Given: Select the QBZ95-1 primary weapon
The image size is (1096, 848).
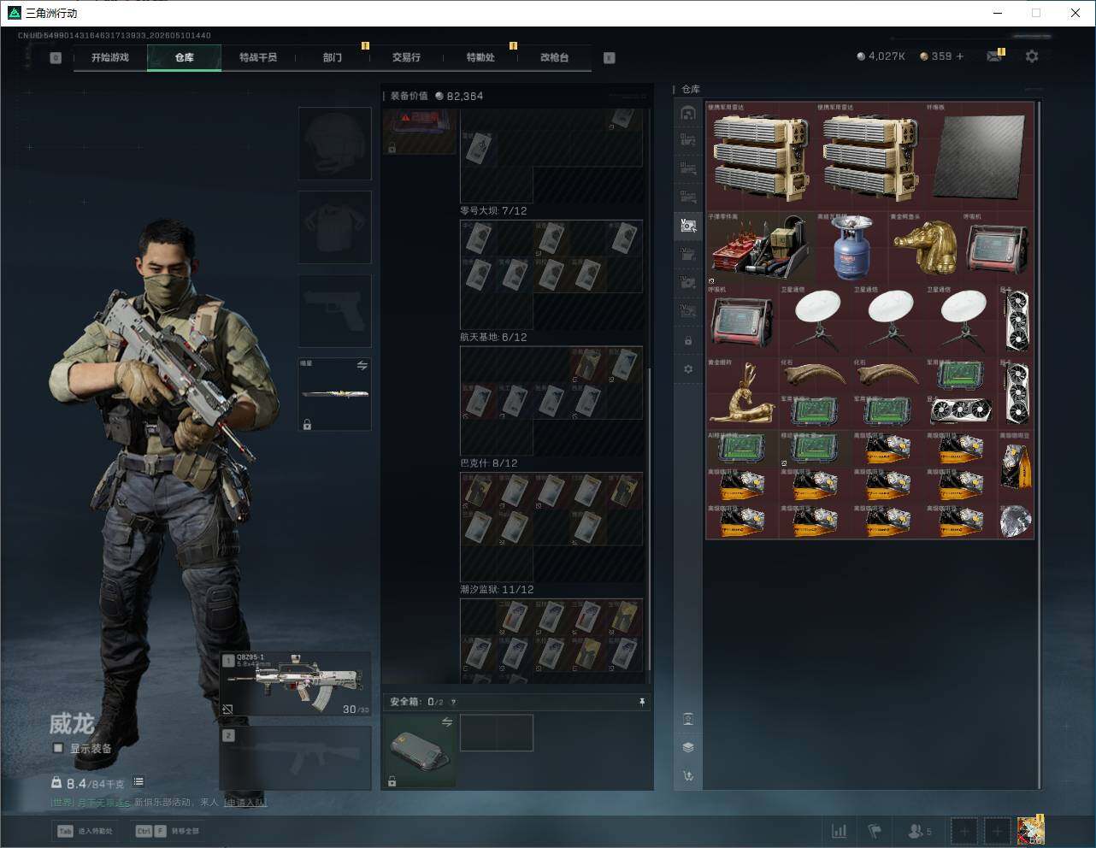Looking at the screenshot, I should pyautogui.click(x=296, y=684).
